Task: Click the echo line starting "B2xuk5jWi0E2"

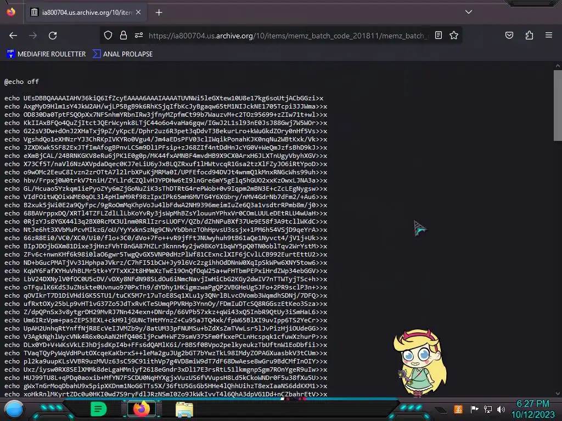Action: pos(166,205)
